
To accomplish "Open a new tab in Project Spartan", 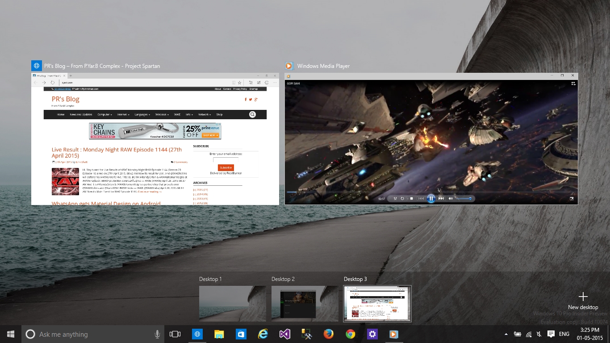I will (71, 76).
